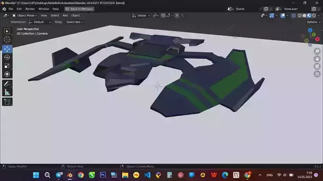Open Visual Studio Code from taskbar
Image resolution: width=323 pixels, height=181 pixels.
147,175
